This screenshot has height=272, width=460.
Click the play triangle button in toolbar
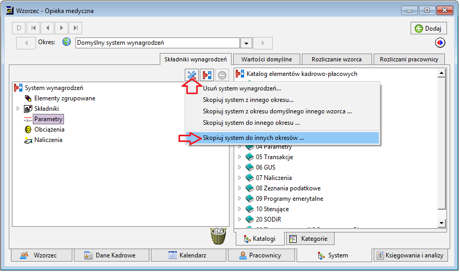(19, 28)
